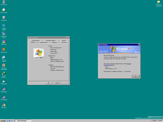
Task: Click OK in the About Windows dialog
Action: point(136,76)
